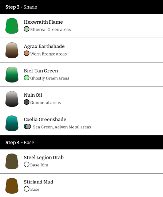Click the Gunmetal color swatch circle
Image resolution: width=163 pixels, height=197 pixels.
click(x=27, y=102)
